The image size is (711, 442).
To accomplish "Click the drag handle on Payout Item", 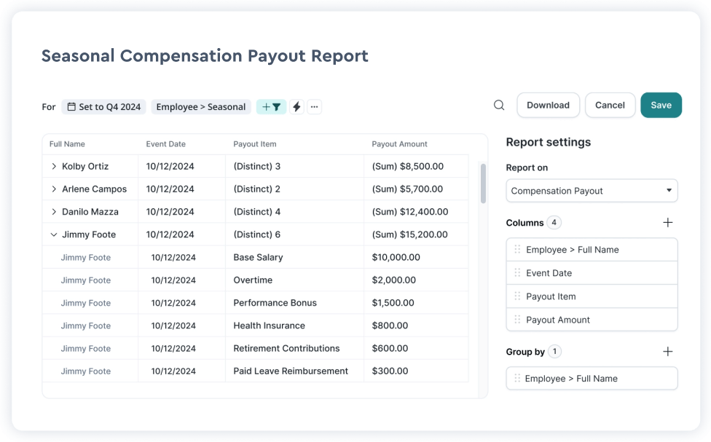I will click(517, 296).
